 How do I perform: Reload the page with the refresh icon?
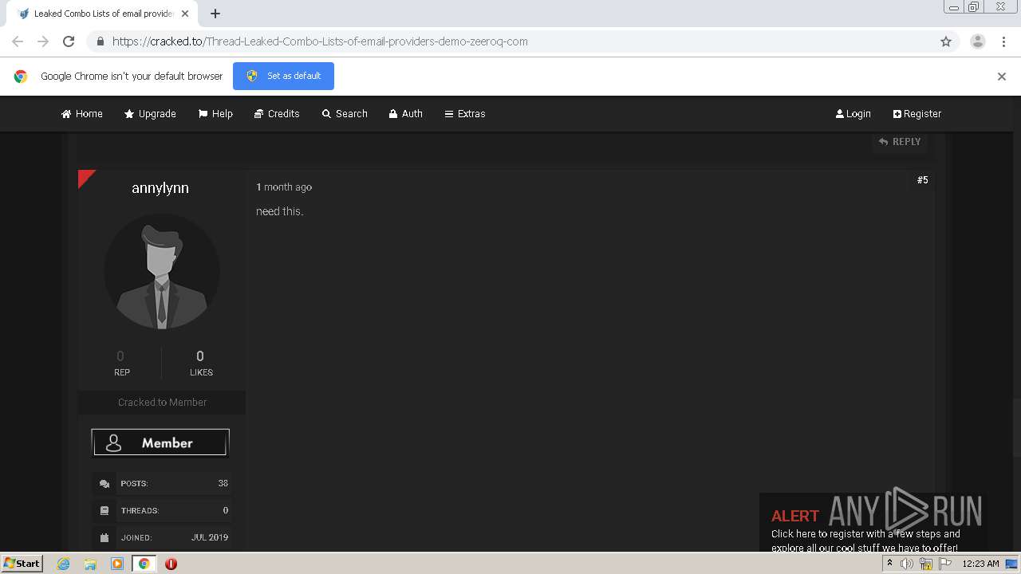click(69, 41)
